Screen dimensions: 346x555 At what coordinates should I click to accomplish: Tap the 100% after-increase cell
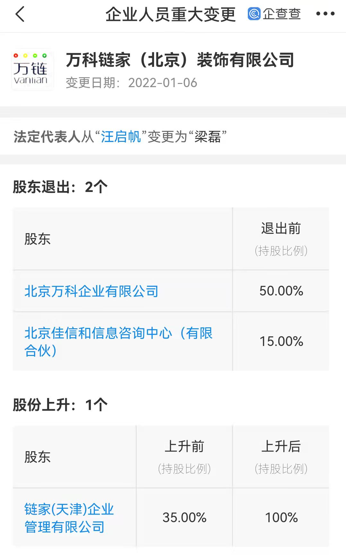tap(281, 518)
